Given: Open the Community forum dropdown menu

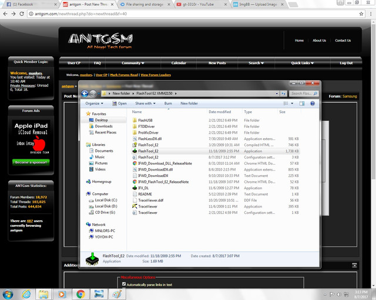Looking at the screenshot, I should (133, 63).
